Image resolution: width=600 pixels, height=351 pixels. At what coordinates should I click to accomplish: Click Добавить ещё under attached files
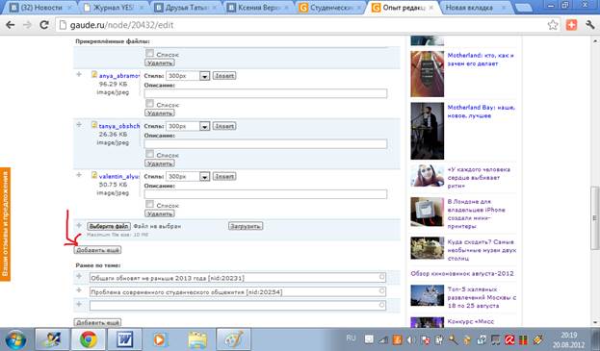97,250
